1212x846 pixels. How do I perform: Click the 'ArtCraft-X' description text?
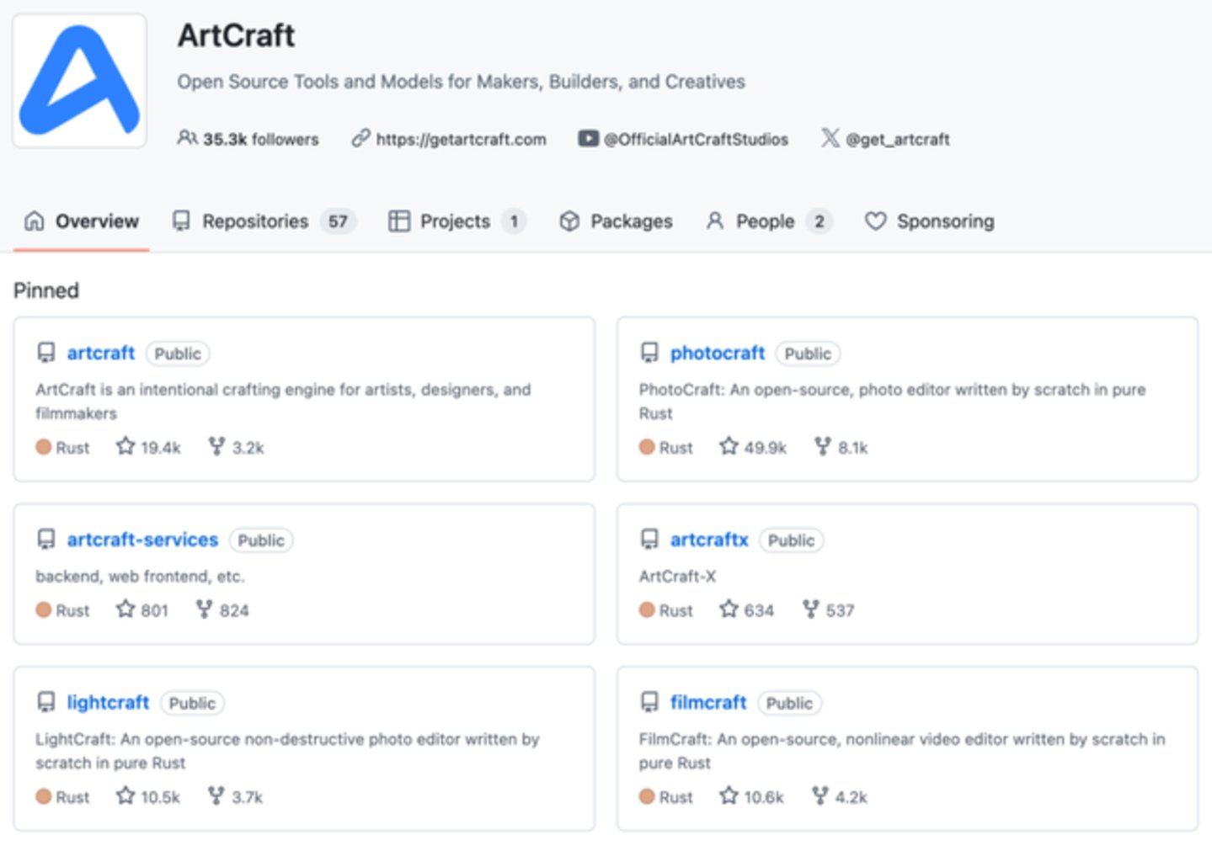click(x=677, y=577)
